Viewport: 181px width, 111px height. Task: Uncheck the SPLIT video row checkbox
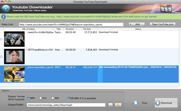tap(2, 74)
